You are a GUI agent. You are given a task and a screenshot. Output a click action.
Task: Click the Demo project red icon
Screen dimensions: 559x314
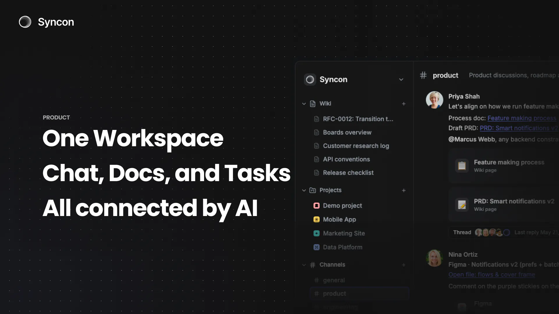[x=316, y=206]
